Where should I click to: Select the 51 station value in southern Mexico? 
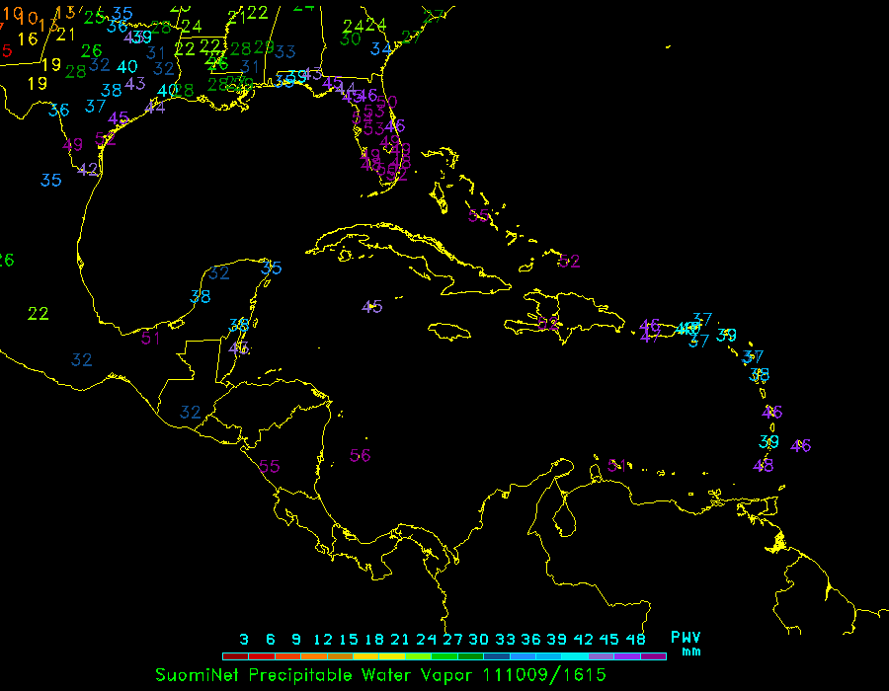[150, 339]
